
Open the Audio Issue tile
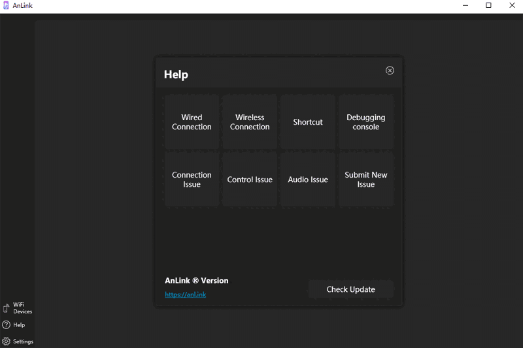308,180
